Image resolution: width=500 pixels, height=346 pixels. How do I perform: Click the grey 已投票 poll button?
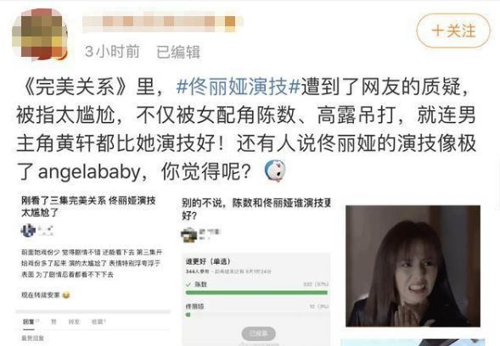[x=259, y=333]
